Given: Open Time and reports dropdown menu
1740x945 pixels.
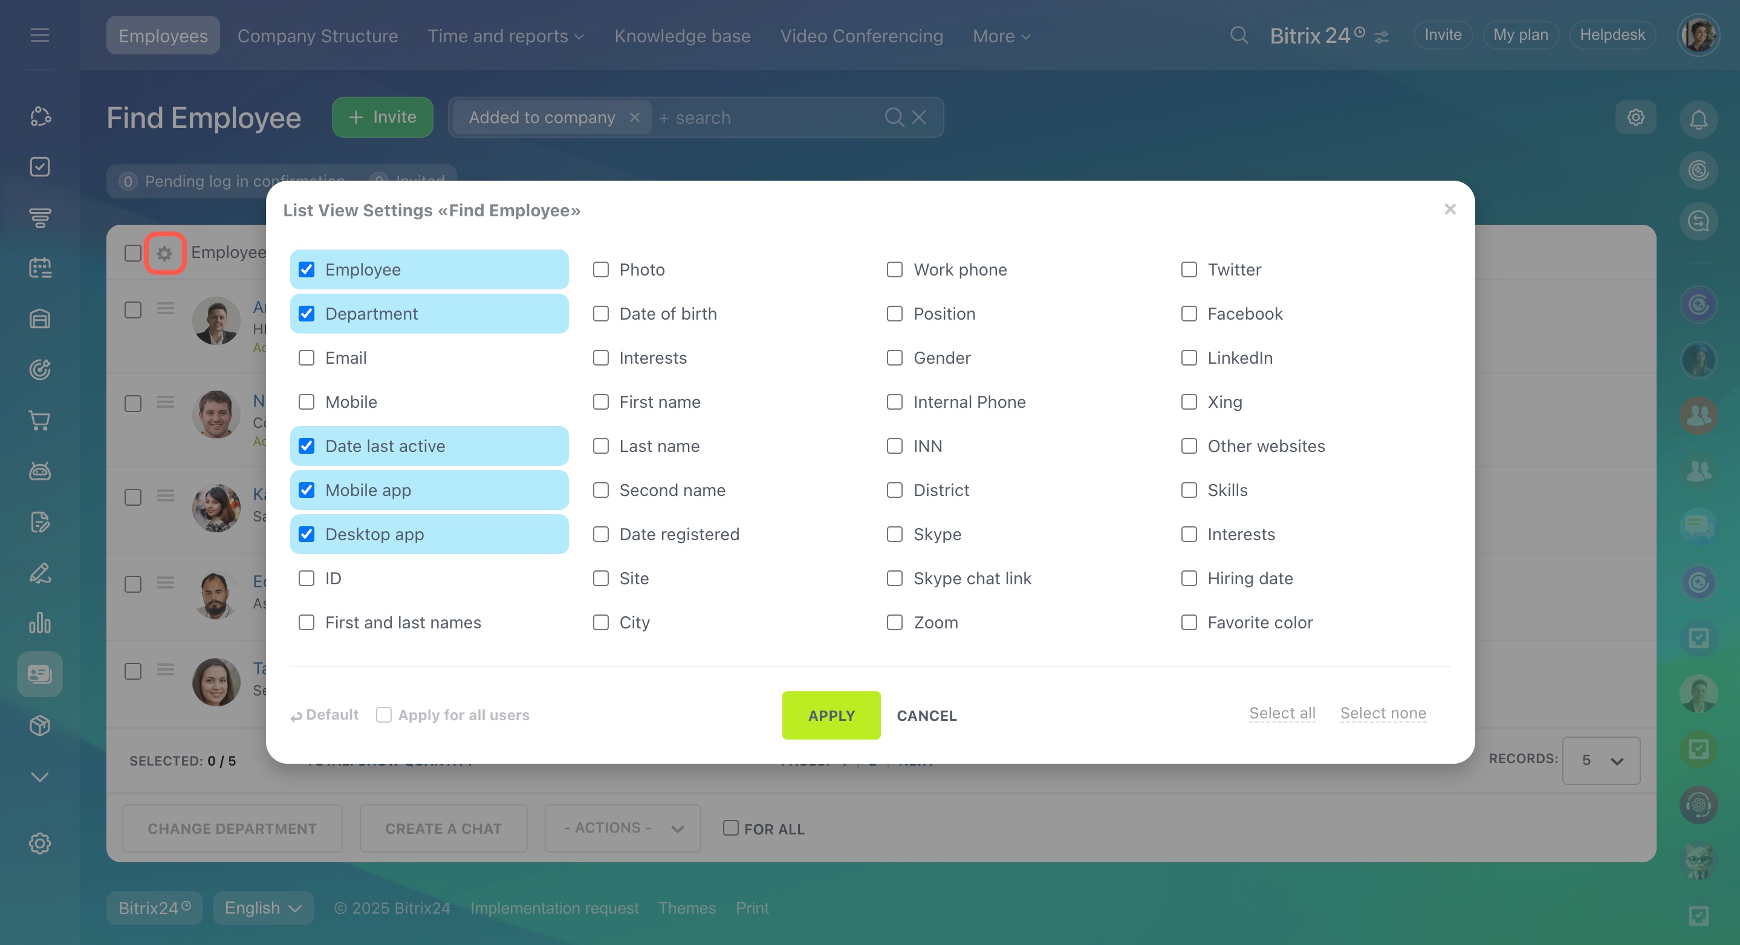Looking at the screenshot, I should [505, 36].
